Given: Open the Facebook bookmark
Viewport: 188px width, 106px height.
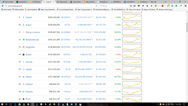Looking at the screenshot, I should click(47, 9).
